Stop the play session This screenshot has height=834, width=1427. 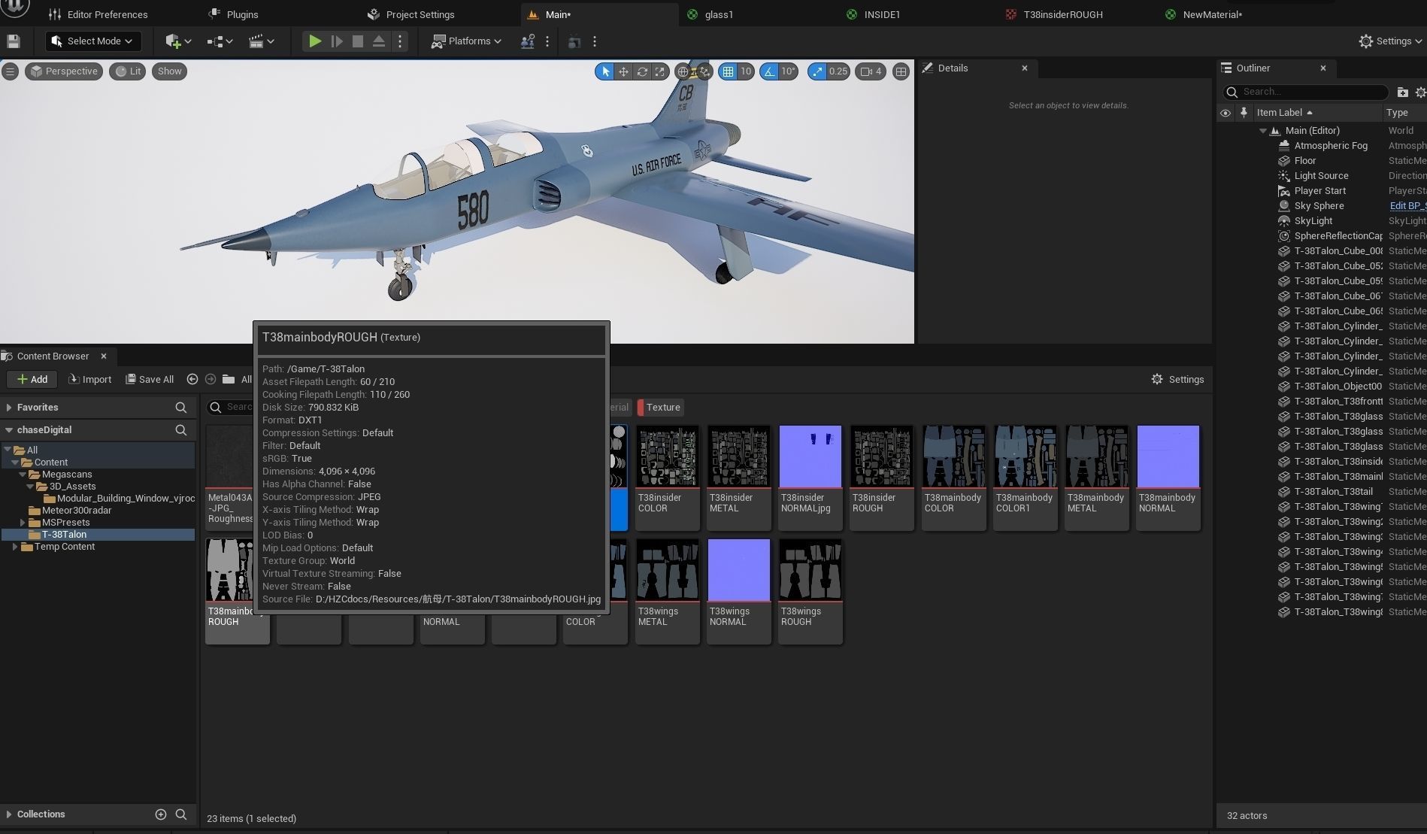click(x=358, y=41)
